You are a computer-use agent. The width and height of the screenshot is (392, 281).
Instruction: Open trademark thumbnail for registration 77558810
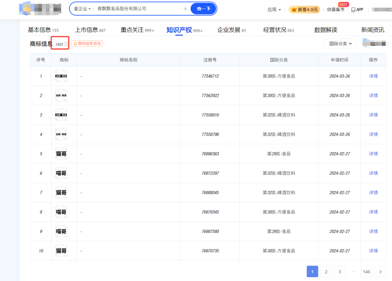point(61,115)
